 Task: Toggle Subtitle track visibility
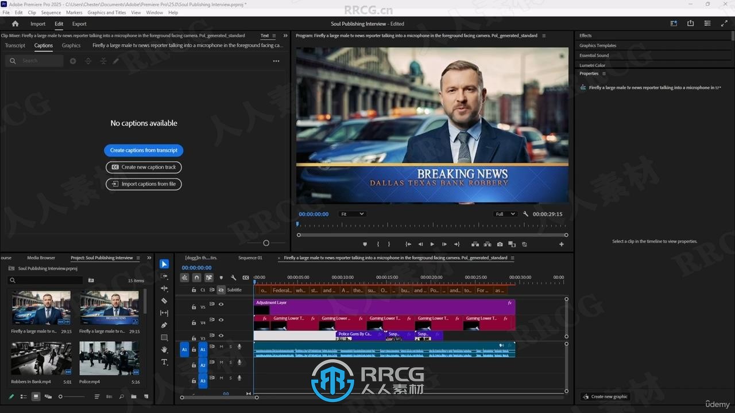[221, 290]
